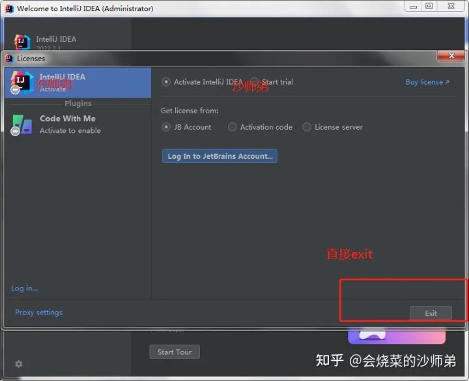Viewport: 469px width, 381px height.
Task: Click Log In to JetBrains Account button
Action: [x=220, y=156]
